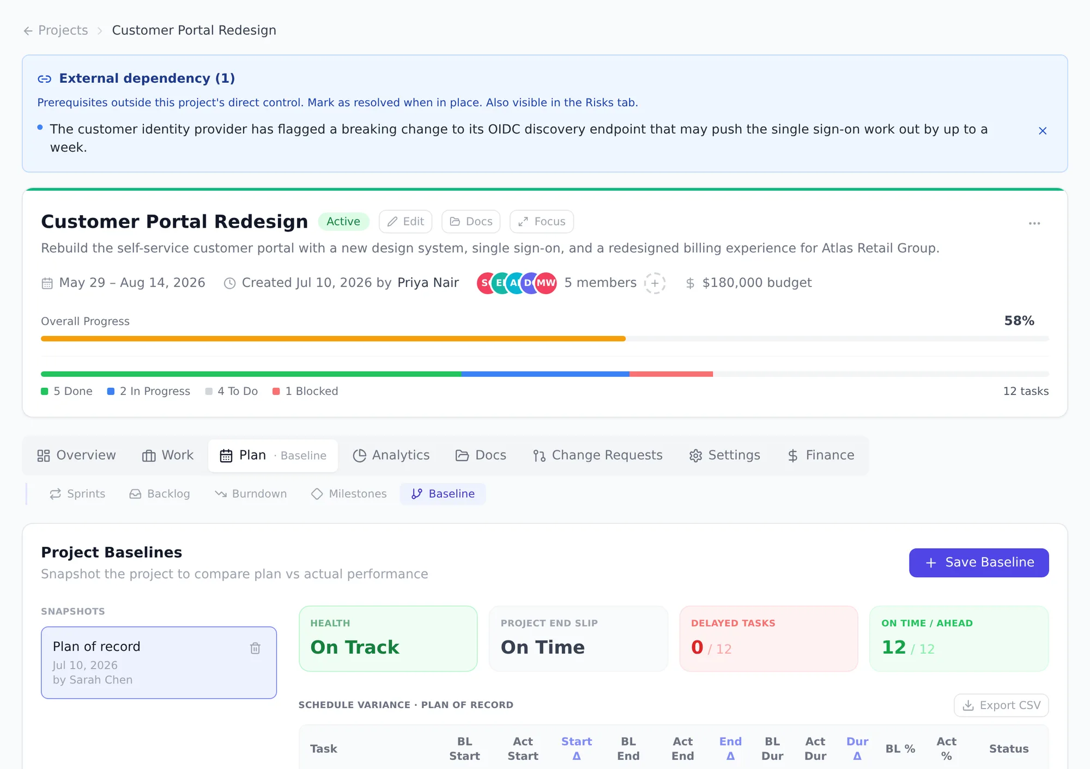
Task: Open the three-dot project options menu
Action: [x=1034, y=223]
